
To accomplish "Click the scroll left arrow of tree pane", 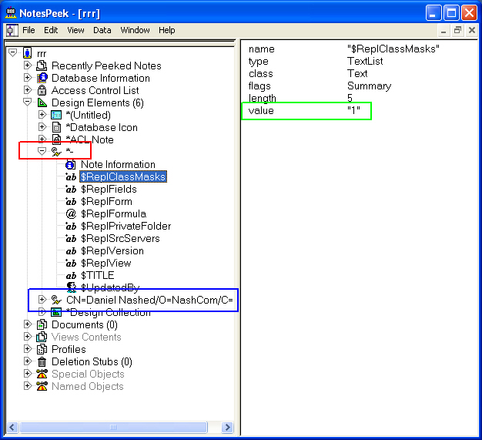I will pyautogui.click(x=12, y=428).
